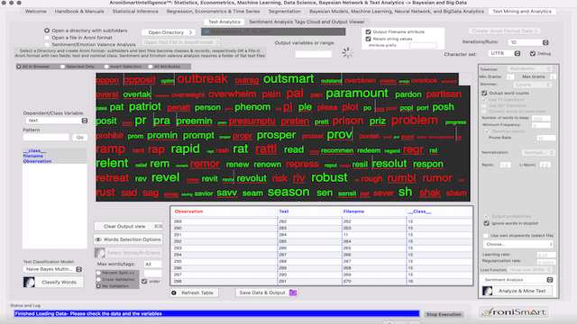Select filename in the variables list
Viewport: 577px width, 324px height.
(x=33, y=156)
